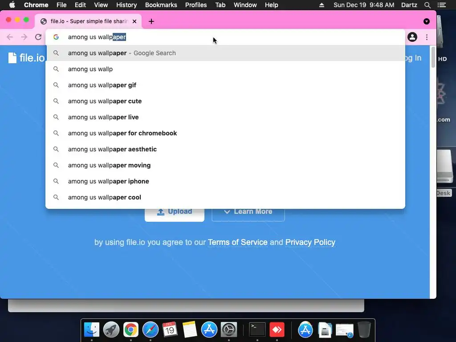Open AnyDesk red icon in the Dock
The height and width of the screenshot is (342, 456).
[x=277, y=330]
